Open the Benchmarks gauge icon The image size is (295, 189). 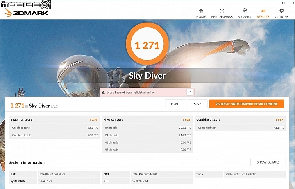pos(222,11)
